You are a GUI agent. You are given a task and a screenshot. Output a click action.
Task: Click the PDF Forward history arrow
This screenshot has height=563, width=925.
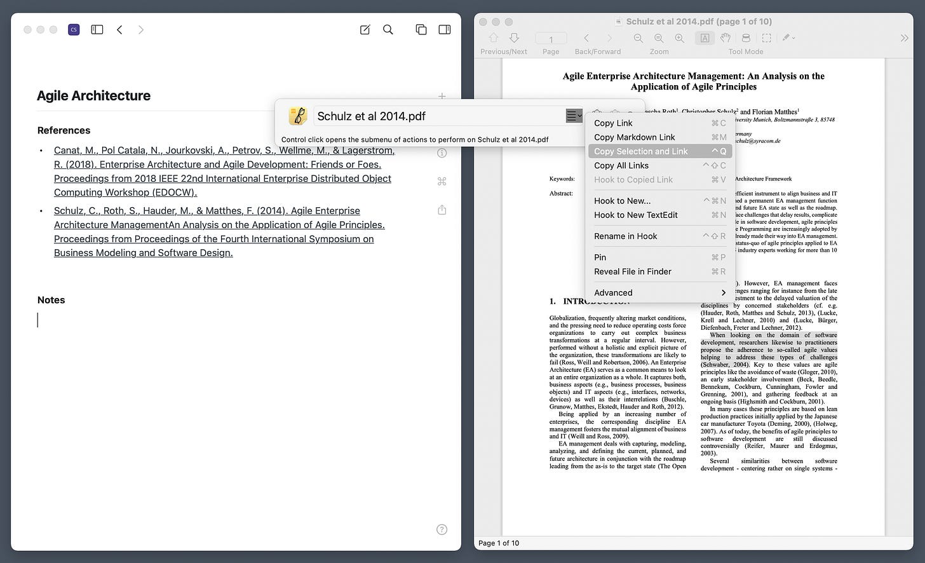click(x=609, y=38)
